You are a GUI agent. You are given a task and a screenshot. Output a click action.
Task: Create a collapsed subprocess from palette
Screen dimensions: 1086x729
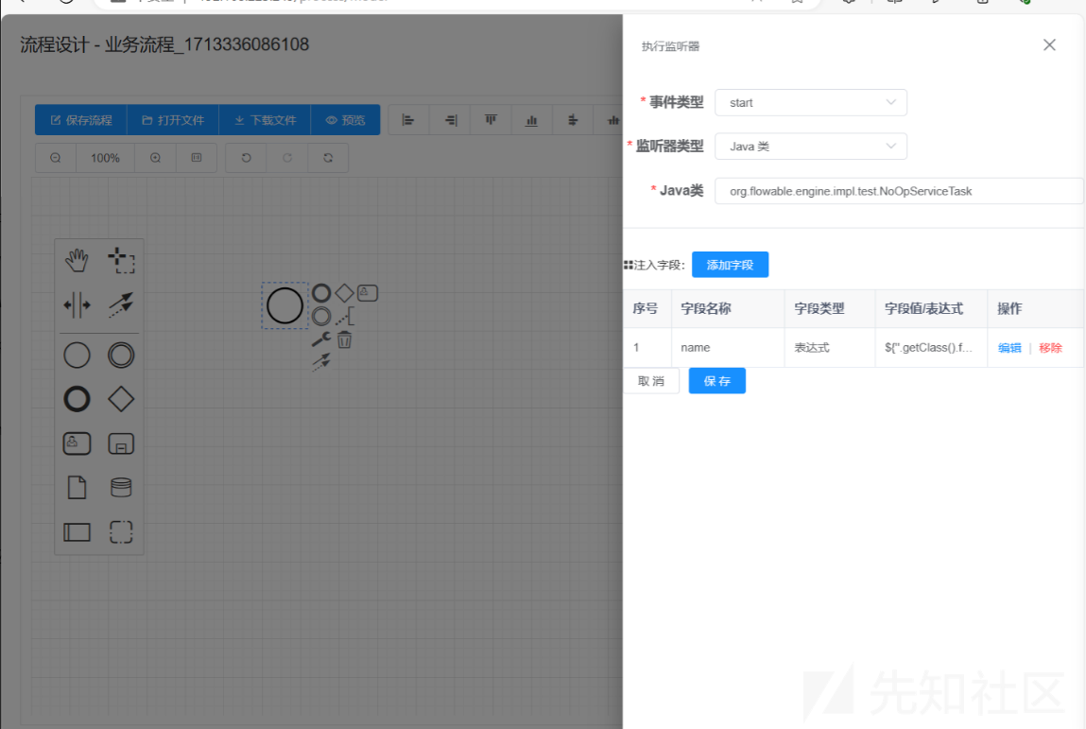[x=121, y=443]
